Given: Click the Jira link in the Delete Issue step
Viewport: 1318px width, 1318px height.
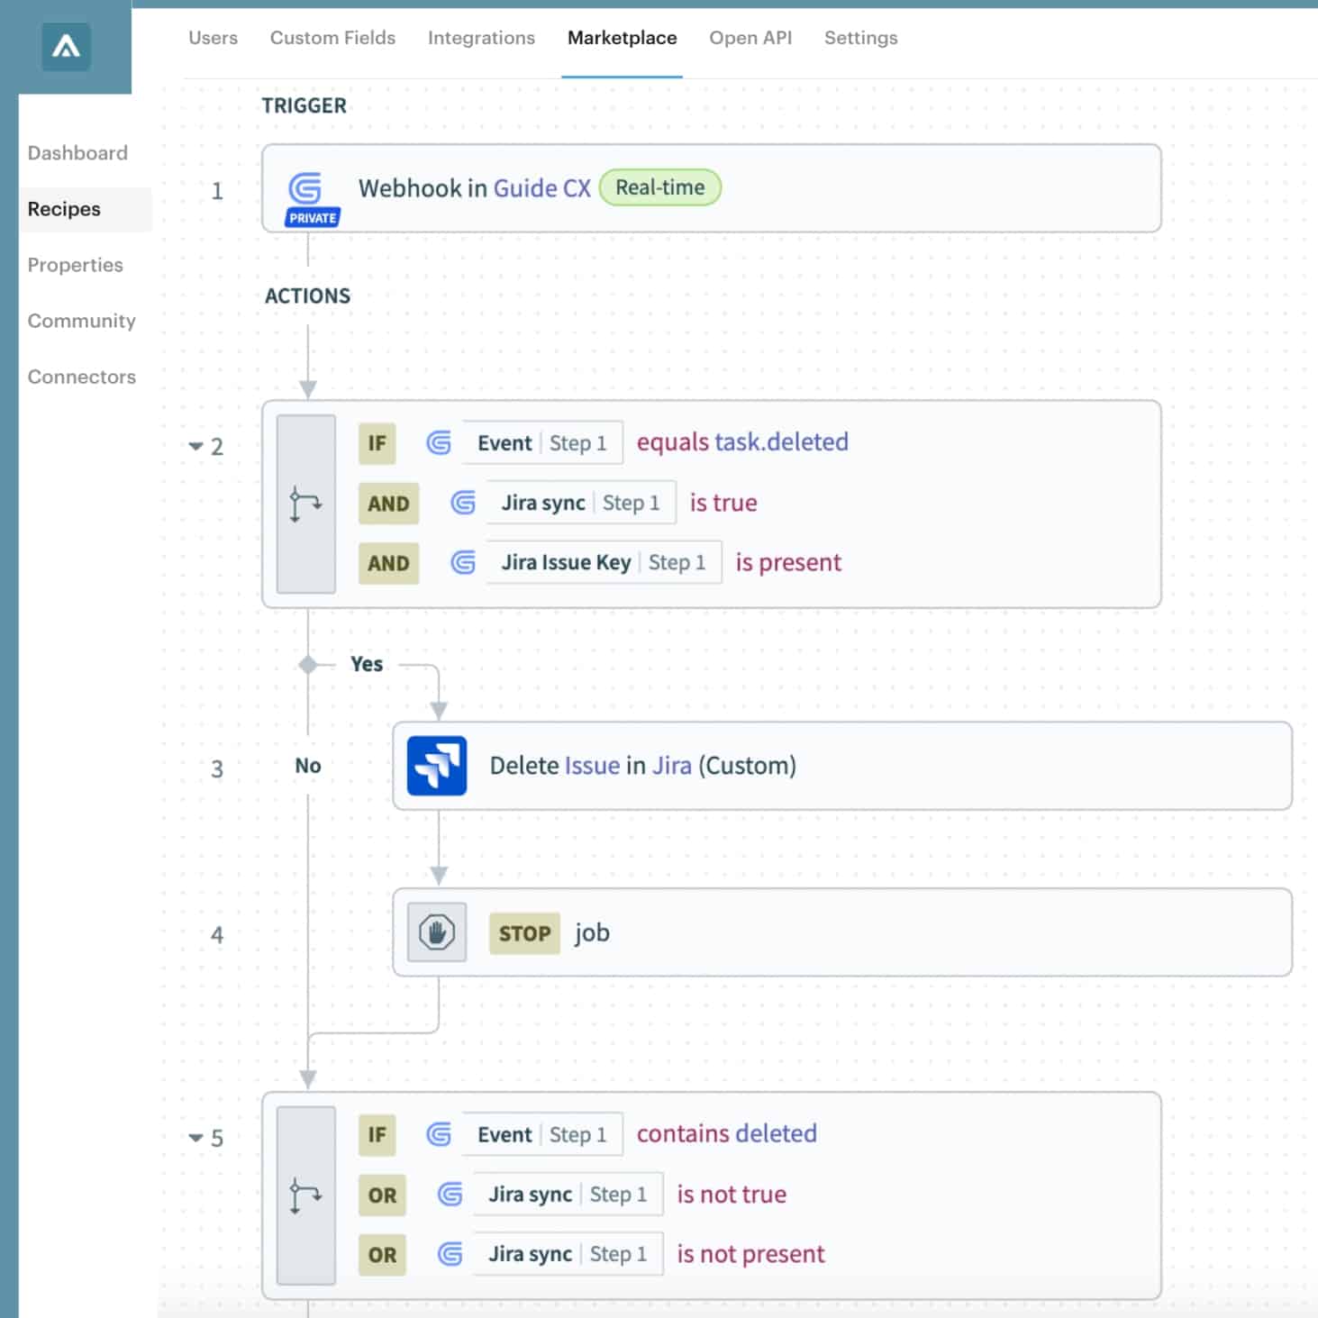Looking at the screenshot, I should point(673,765).
